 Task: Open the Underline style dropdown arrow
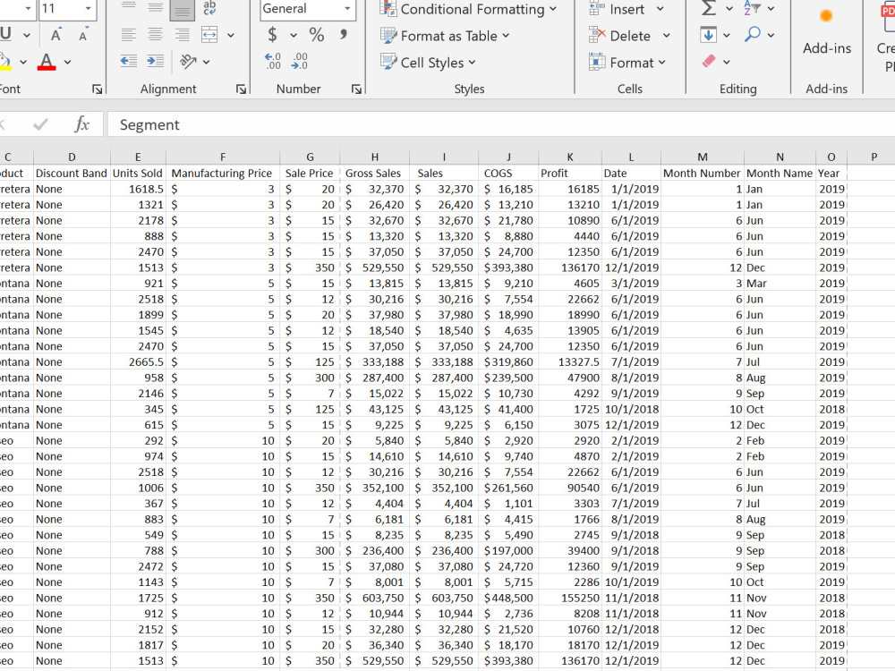pyautogui.click(x=27, y=36)
